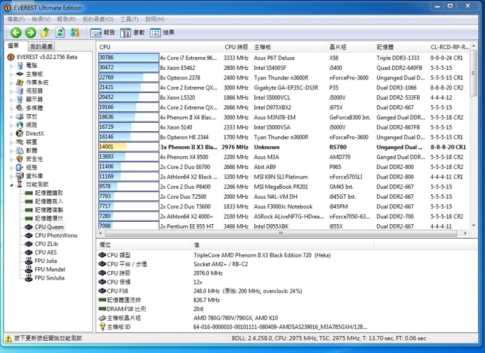This screenshot has height=353, width=485.
Task: Select the 資料庫 database tree icon
Action: coord(20,176)
